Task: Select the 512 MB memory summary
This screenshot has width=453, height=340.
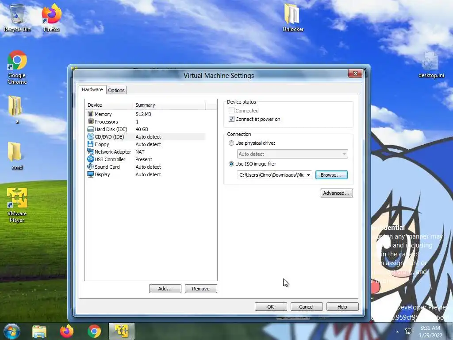Action: pos(143,114)
